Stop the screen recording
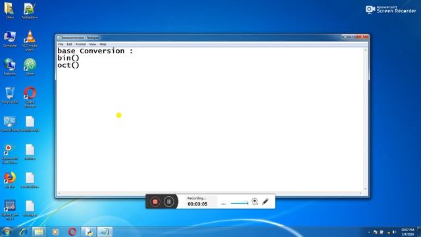421x237 pixels. tap(155, 201)
